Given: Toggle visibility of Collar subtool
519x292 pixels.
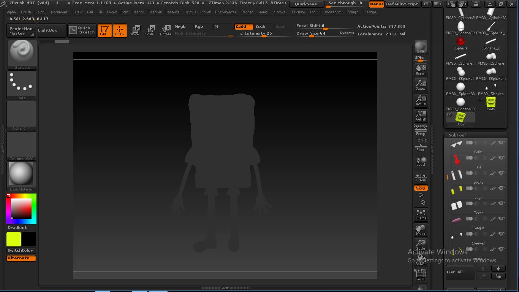Looking at the screenshot, I should (x=502, y=143).
